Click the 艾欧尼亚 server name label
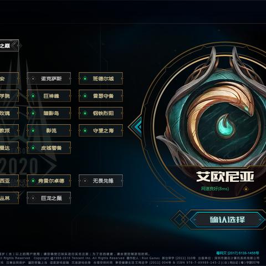The image size is (266, 266). 225,177
